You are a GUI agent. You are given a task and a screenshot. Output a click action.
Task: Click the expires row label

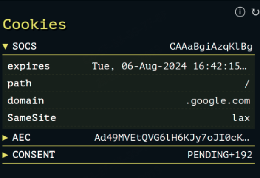click(x=28, y=67)
